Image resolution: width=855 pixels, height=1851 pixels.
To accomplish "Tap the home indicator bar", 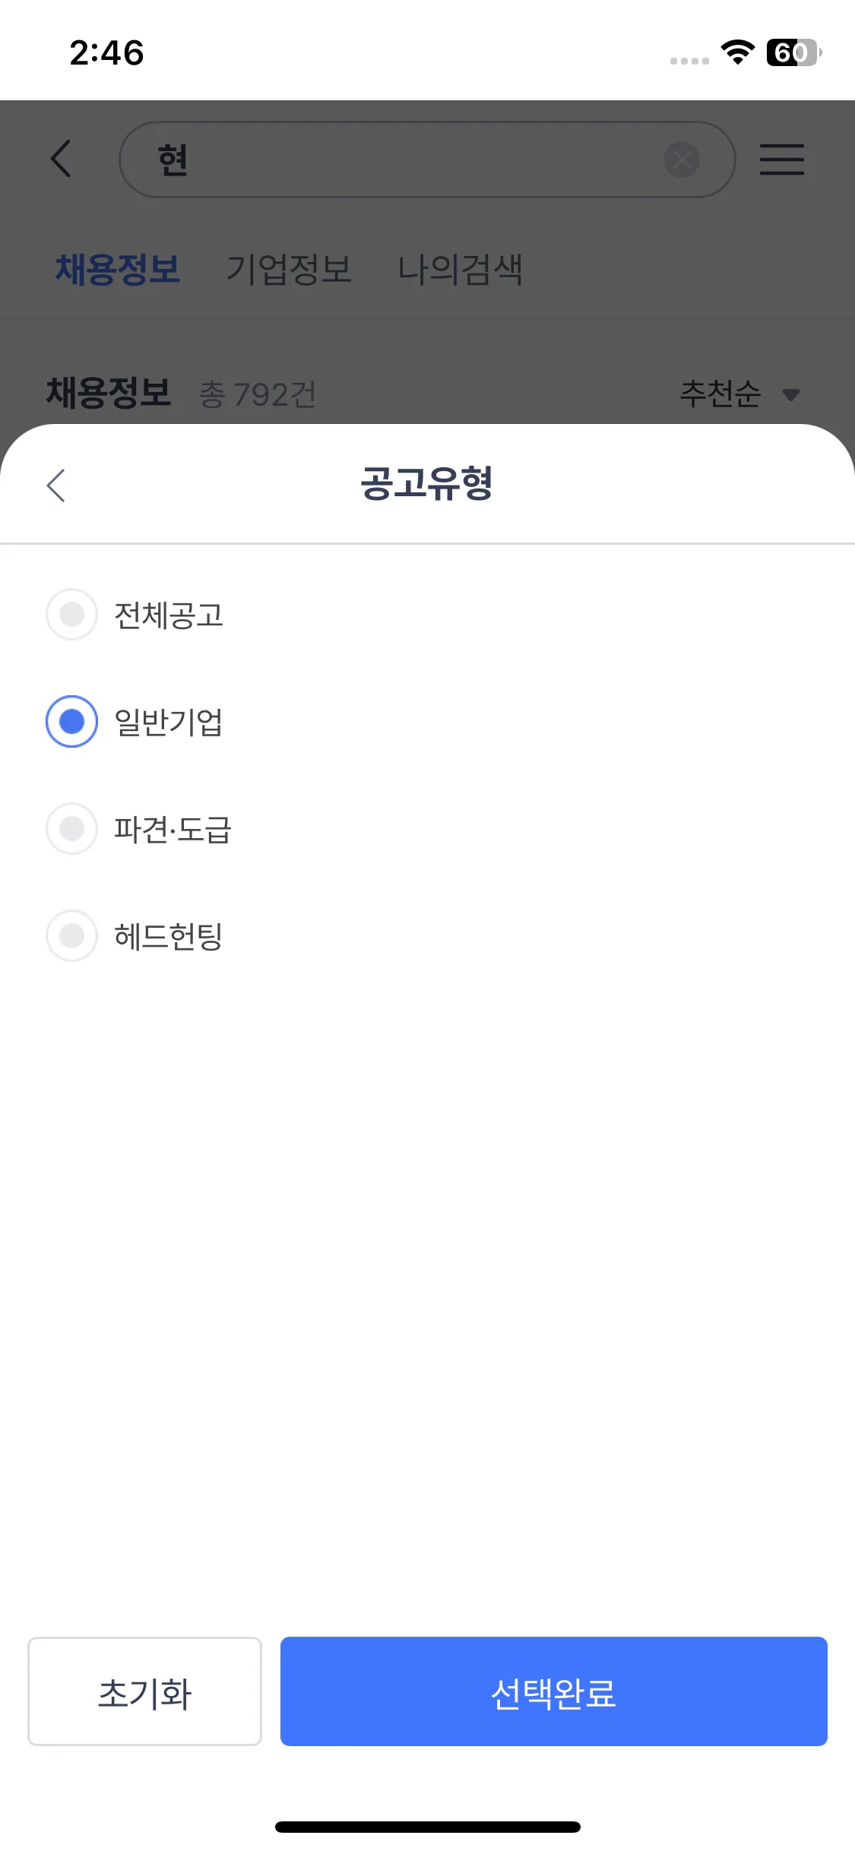I will pyautogui.click(x=427, y=1827).
